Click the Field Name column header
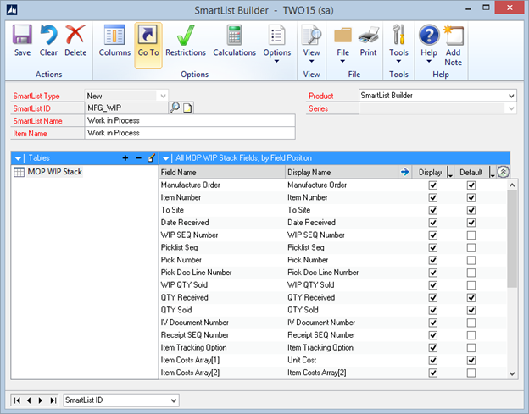529x414 pixels. coord(222,173)
